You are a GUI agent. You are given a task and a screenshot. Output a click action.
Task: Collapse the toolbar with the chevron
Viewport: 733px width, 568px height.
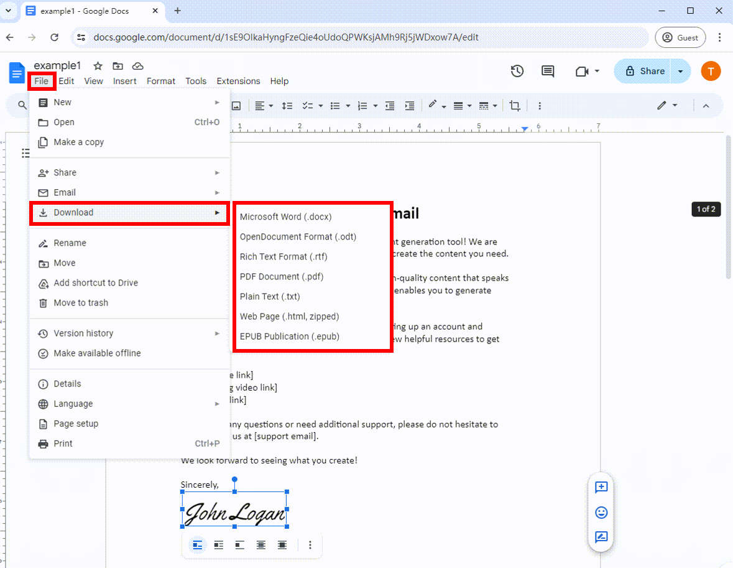pyautogui.click(x=706, y=106)
